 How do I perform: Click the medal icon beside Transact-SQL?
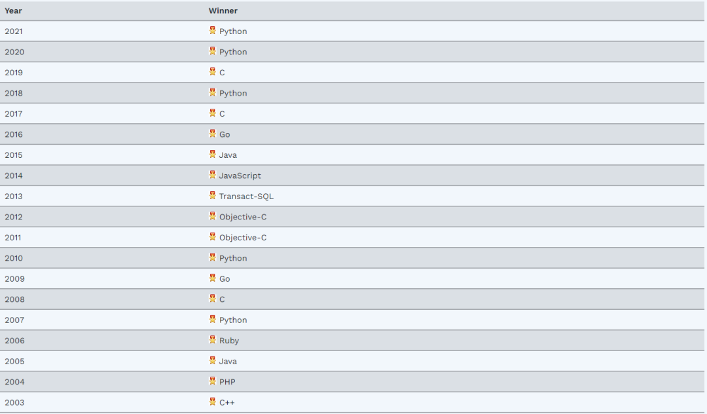pos(212,196)
